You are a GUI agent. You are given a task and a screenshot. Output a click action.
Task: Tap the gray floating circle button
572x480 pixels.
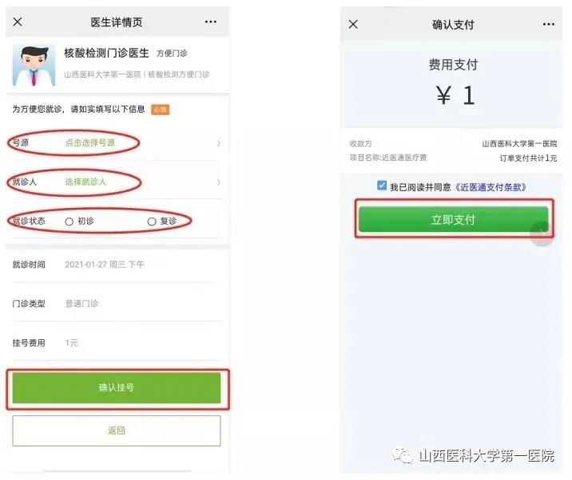(542, 234)
